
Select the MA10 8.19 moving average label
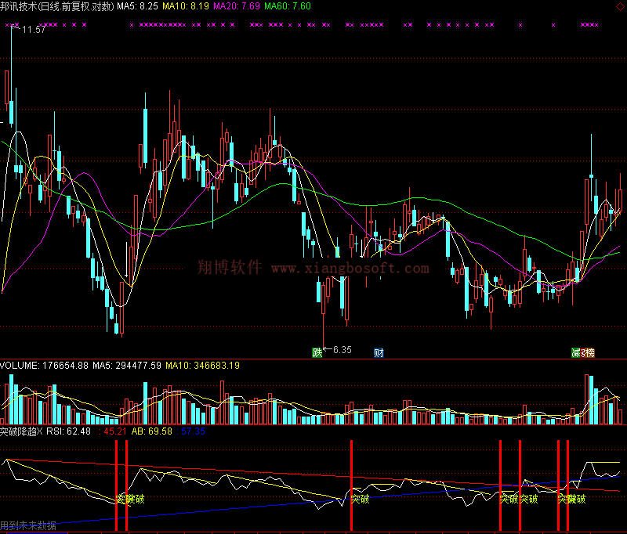point(186,6)
